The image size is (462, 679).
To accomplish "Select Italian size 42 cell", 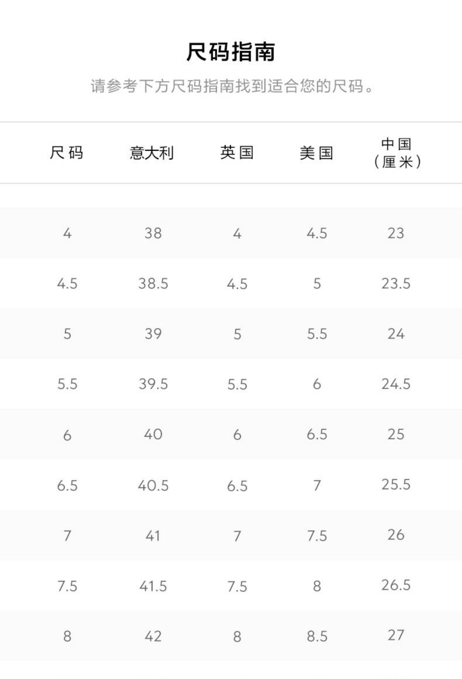I will pyautogui.click(x=153, y=636).
